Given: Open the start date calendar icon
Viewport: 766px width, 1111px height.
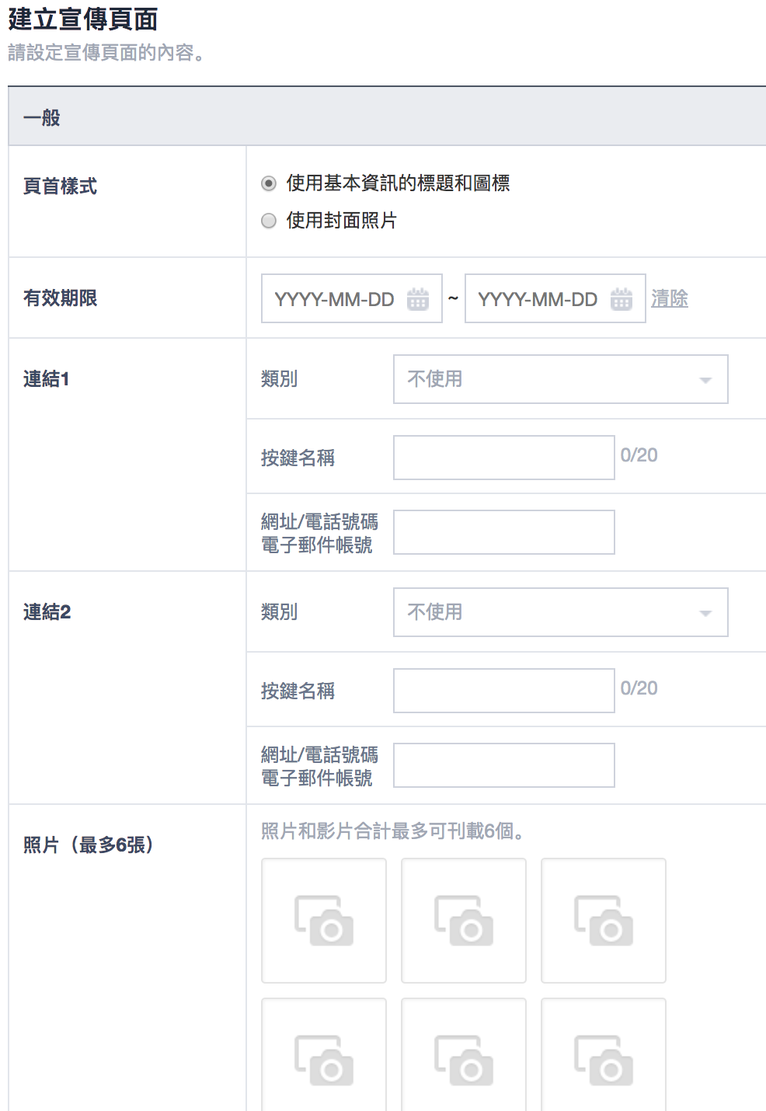Looking at the screenshot, I should [x=418, y=298].
